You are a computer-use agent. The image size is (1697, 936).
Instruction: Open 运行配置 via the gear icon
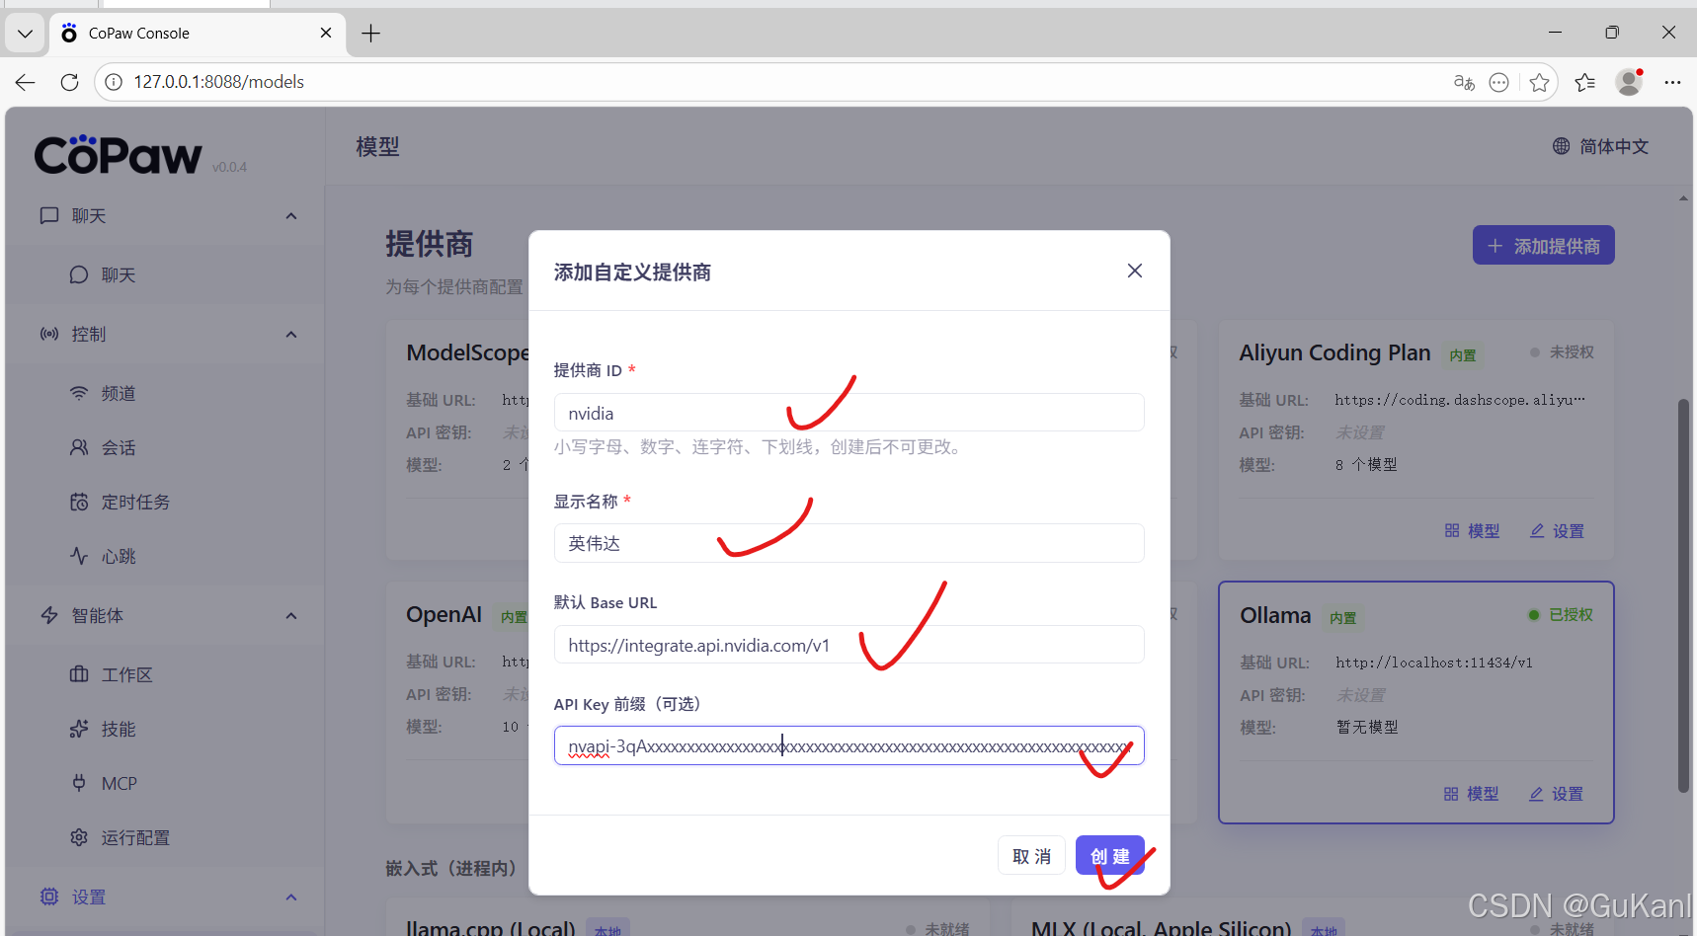pyautogui.click(x=79, y=836)
